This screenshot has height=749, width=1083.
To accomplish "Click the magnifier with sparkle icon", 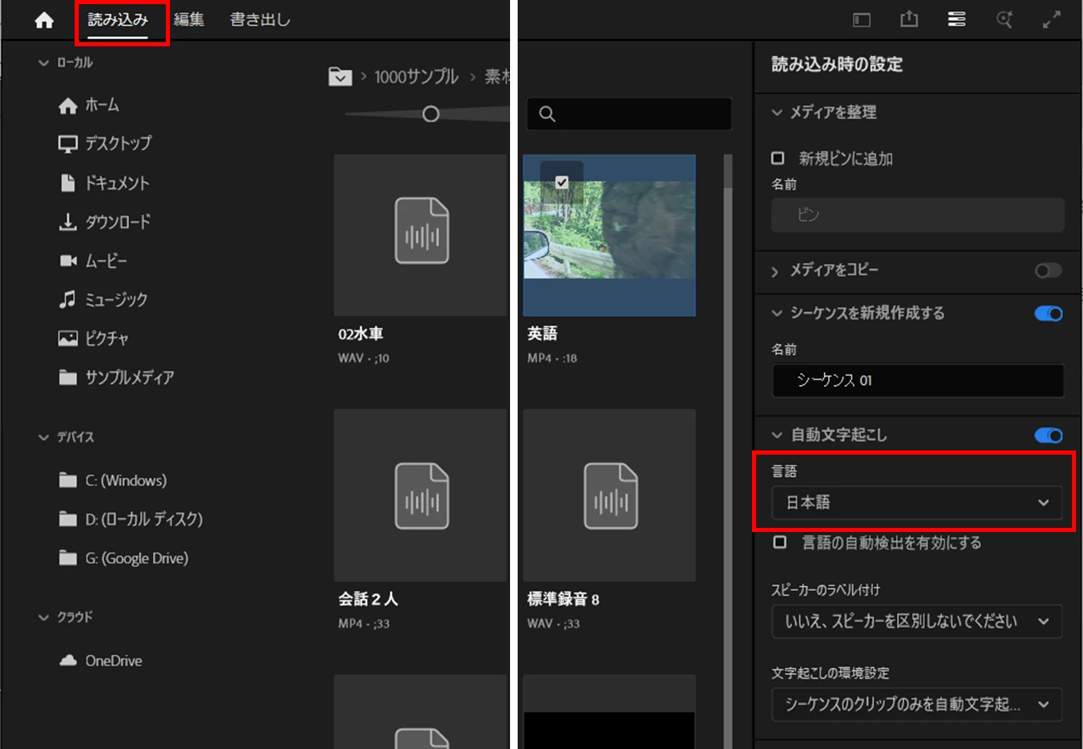I will click(1004, 19).
